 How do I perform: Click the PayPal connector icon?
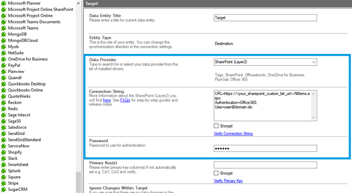tap(4, 65)
